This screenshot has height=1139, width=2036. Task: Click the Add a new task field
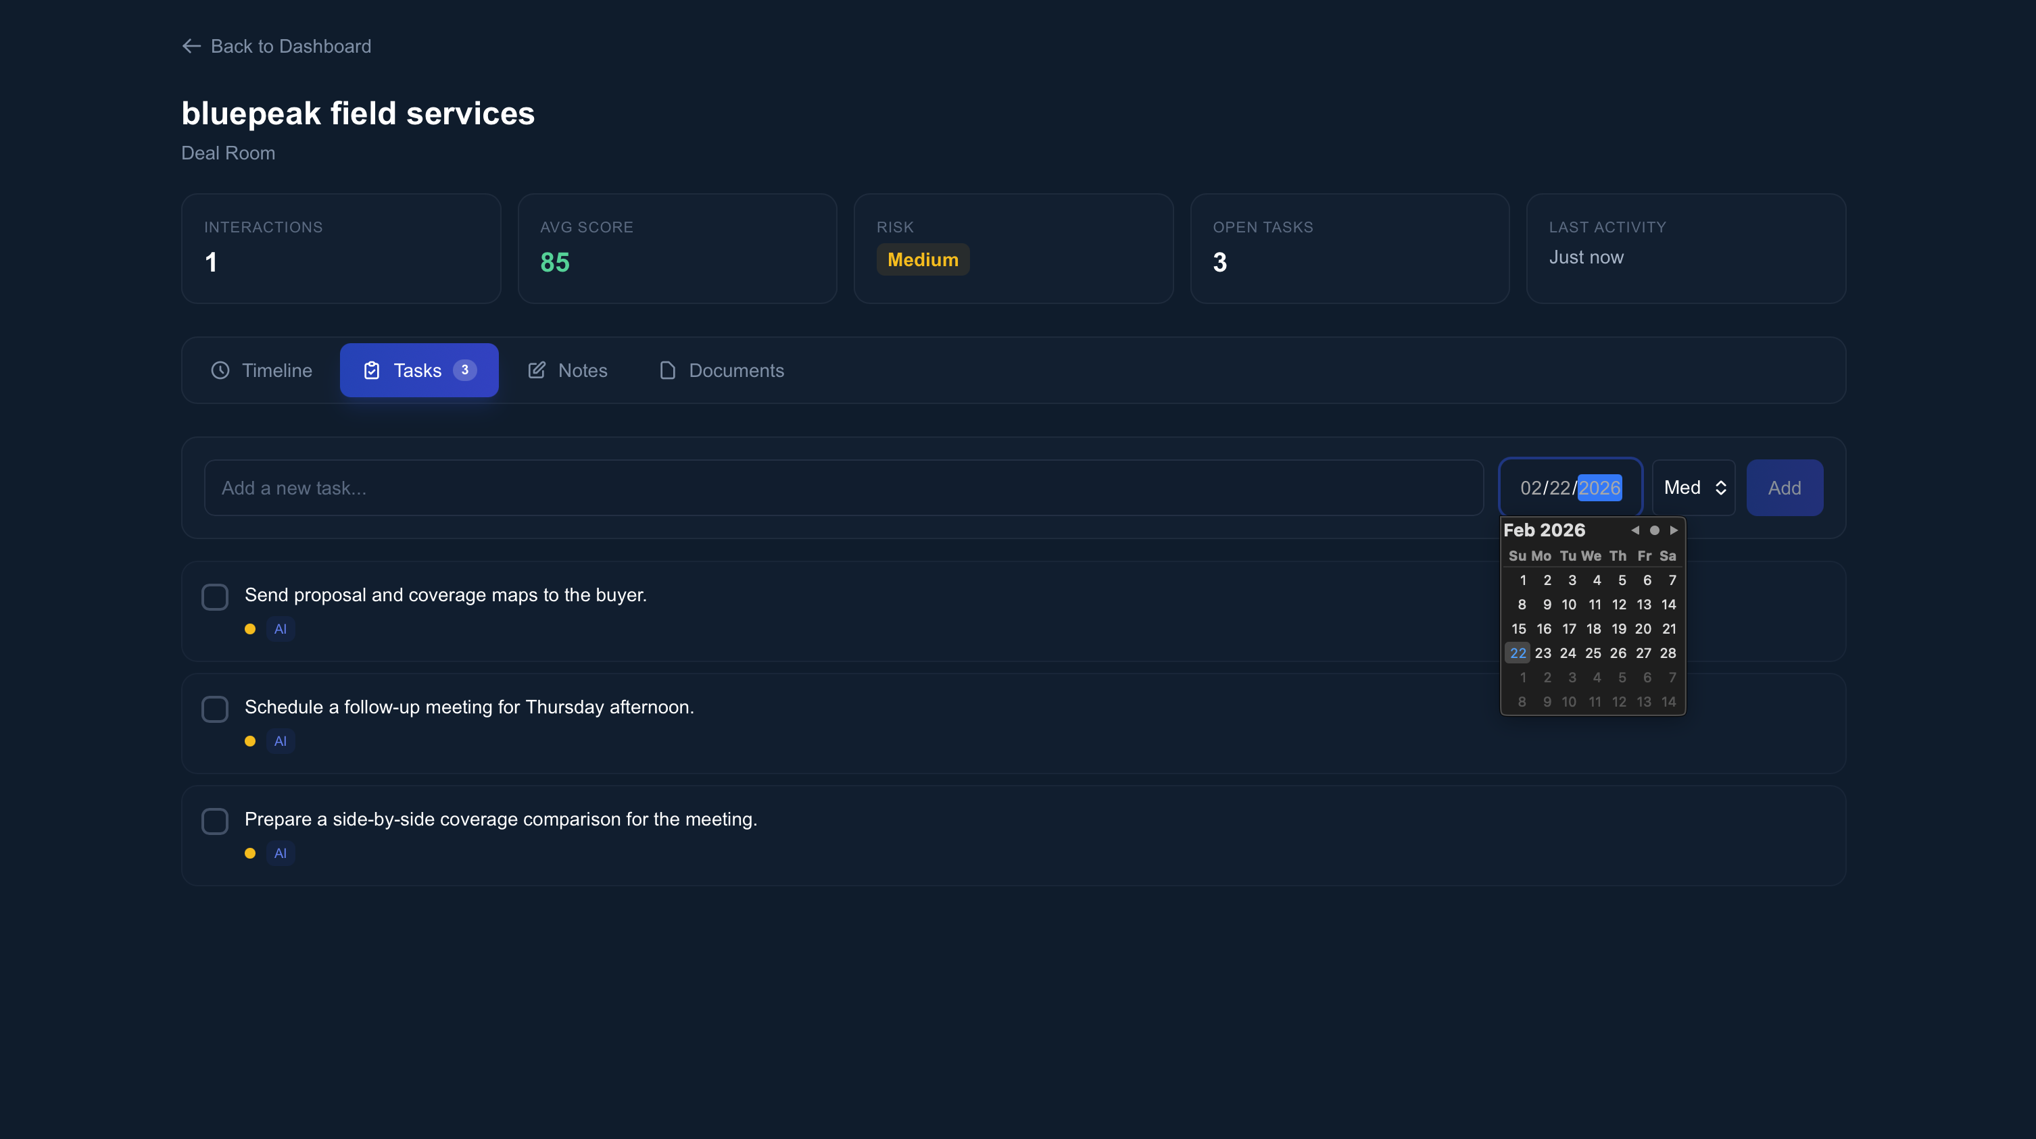(842, 487)
